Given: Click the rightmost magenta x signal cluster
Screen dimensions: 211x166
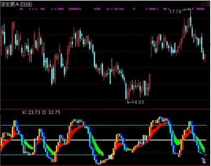Looking at the screenshot, I should (x=200, y=9).
